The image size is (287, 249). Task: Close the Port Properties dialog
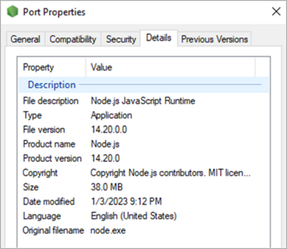click(276, 12)
